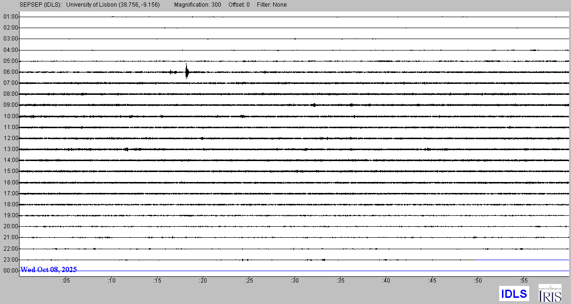The height and width of the screenshot is (304, 571).
Task: Select the 18:00 hour label
Action: point(10,204)
